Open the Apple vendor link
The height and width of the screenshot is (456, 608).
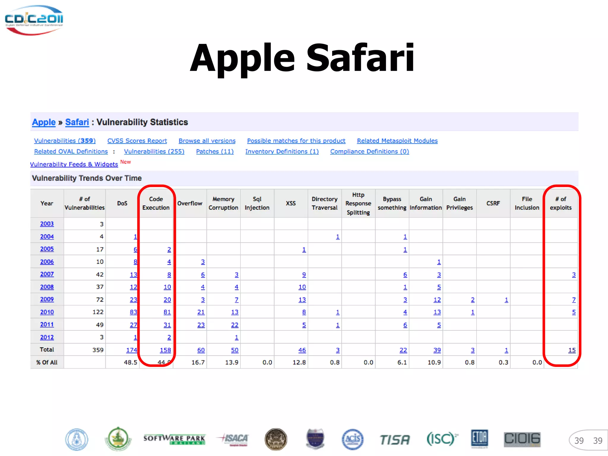tap(44, 122)
